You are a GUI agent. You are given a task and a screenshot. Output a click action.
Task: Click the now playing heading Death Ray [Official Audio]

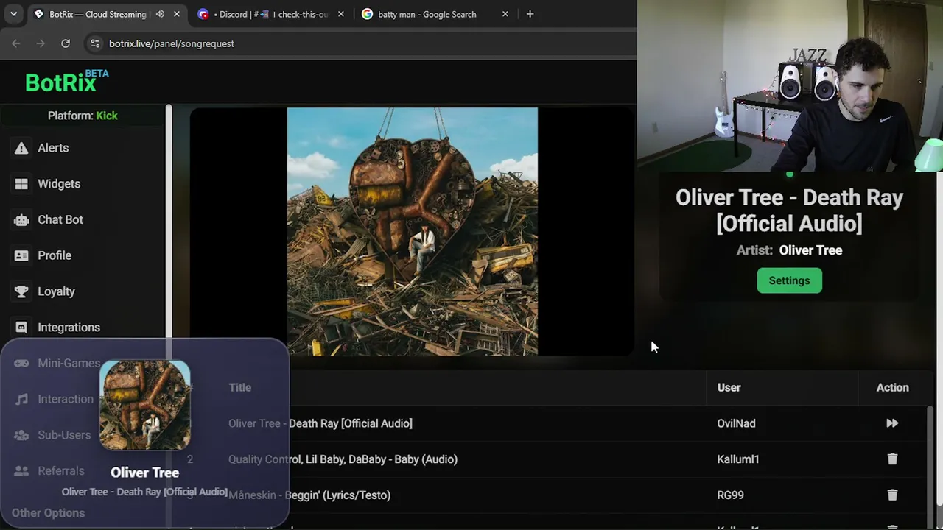pos(789,211)
